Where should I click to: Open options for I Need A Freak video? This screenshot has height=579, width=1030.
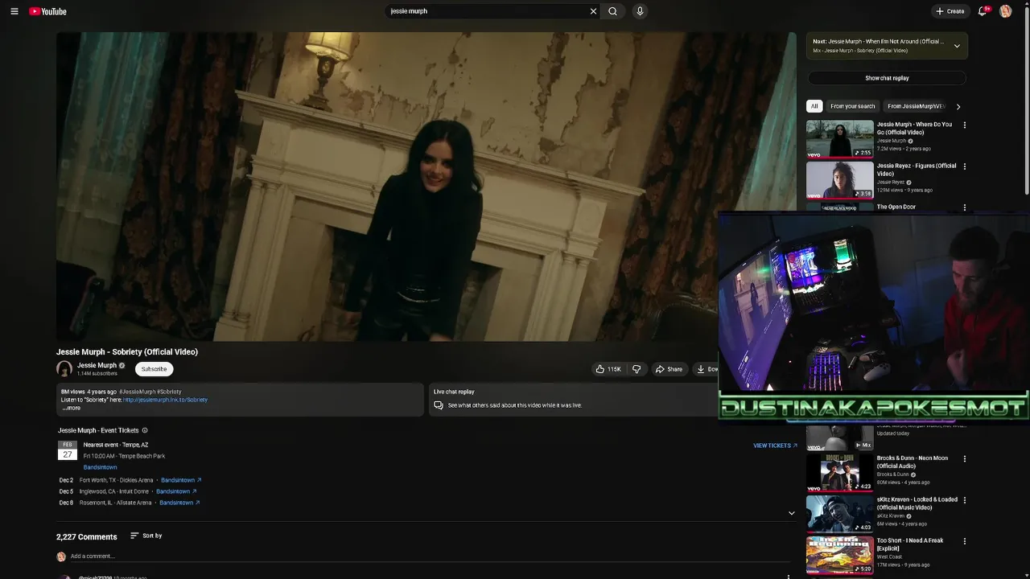pyautogui.click(x=965, y=541)
